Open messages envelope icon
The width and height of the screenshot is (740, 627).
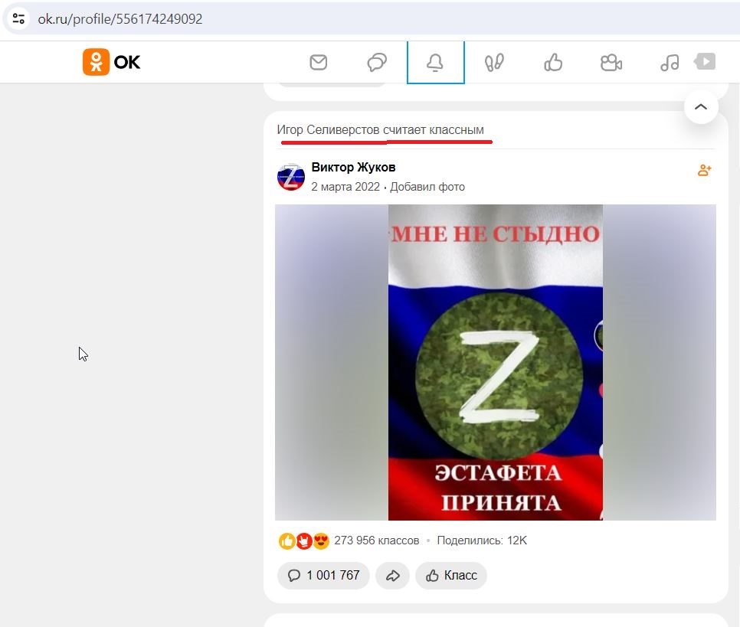point(318,62)
